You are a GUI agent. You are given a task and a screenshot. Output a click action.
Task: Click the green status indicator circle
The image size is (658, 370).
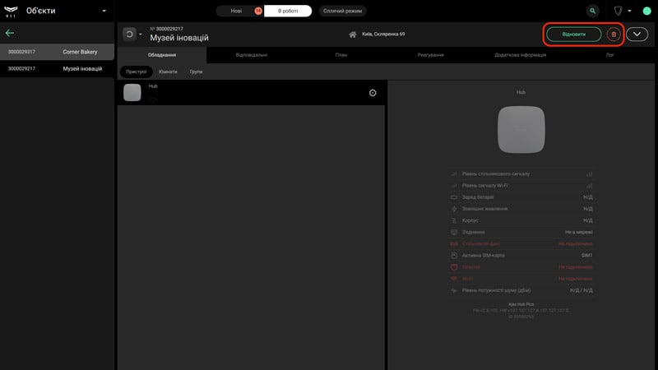[646, 11]
